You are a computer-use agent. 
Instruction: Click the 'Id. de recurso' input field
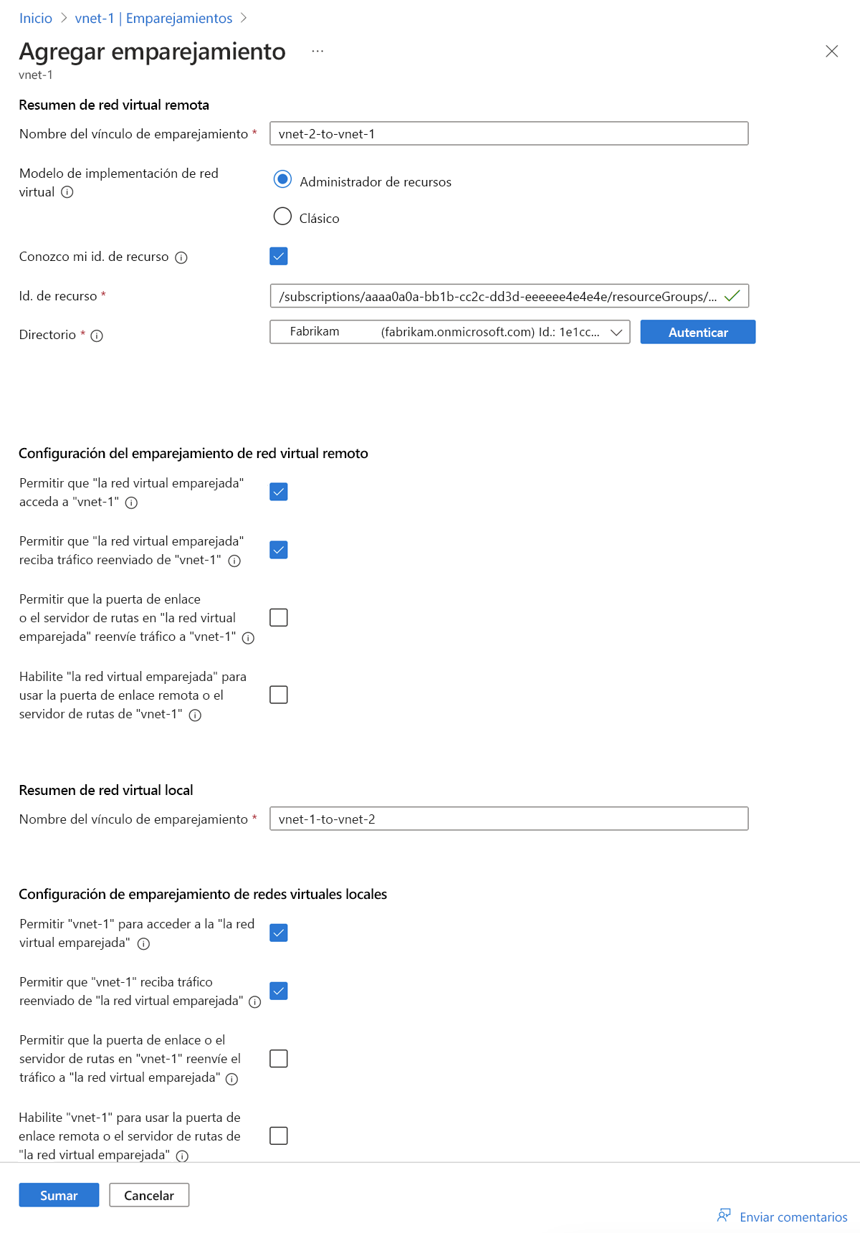point(498,296)
